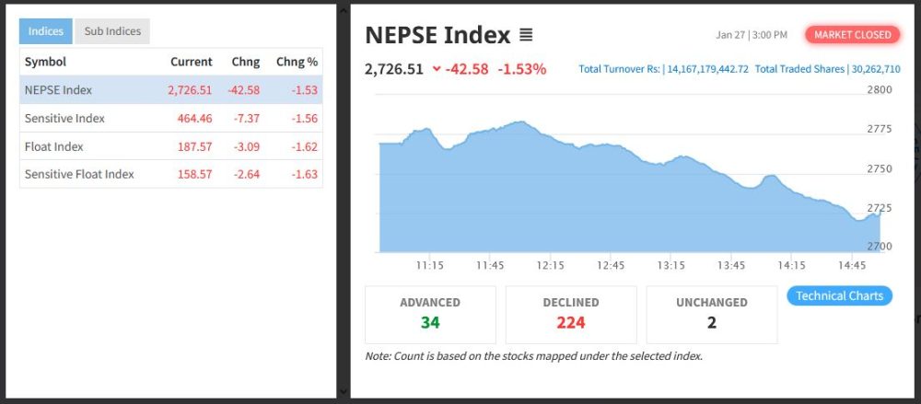
Task: Select the Sensitive Float Index row
Action: tap(171, 174)
